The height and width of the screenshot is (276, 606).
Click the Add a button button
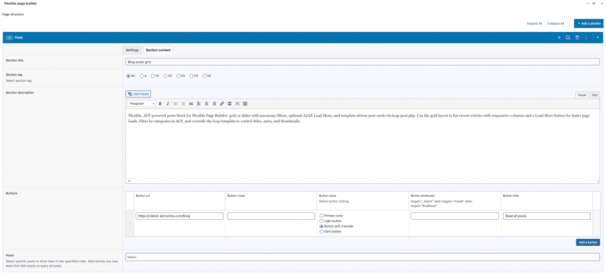point(588,242)
